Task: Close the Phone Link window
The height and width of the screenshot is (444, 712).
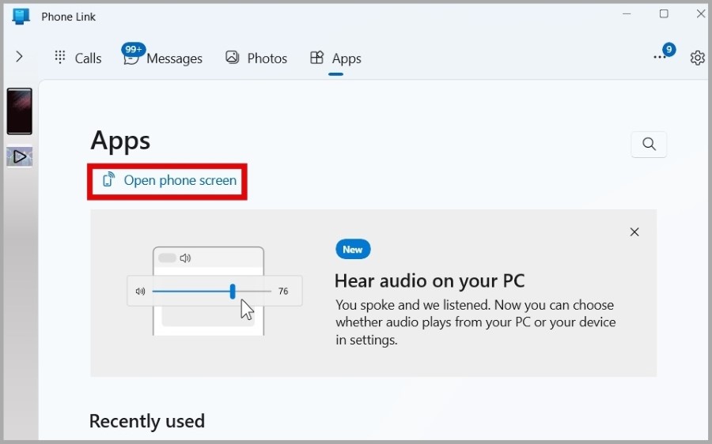Action: pos(701,13)
